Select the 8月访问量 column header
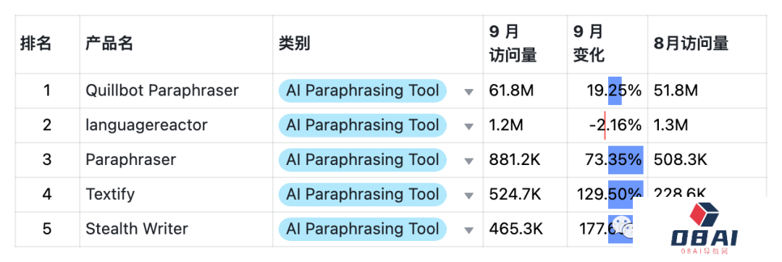The height and width of the screenshot is (262, 782). 707,44
